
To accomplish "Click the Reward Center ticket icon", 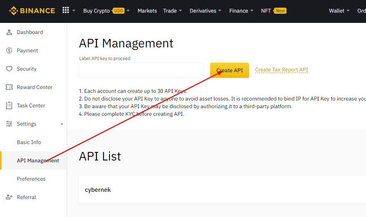I will (9, 87).
